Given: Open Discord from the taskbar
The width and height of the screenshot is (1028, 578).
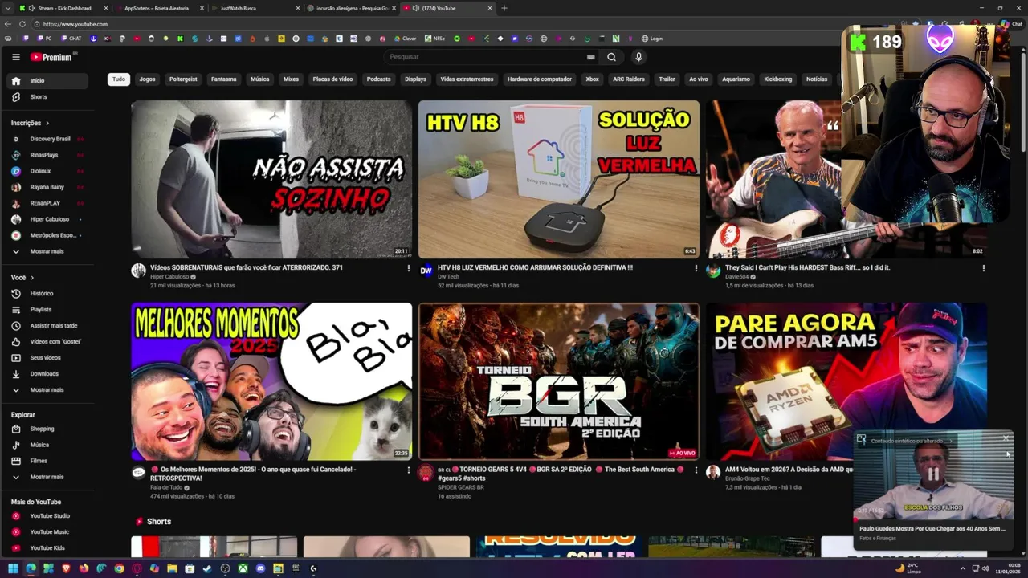Looking at the screenshot, I should tap(260, 568).
